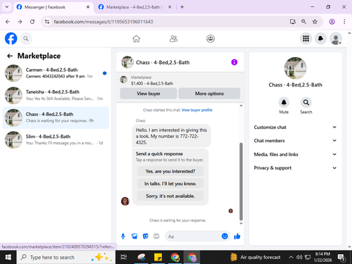Click the View buyer button
This screenshot has height=264, width=352.
(x=149, y=94)
